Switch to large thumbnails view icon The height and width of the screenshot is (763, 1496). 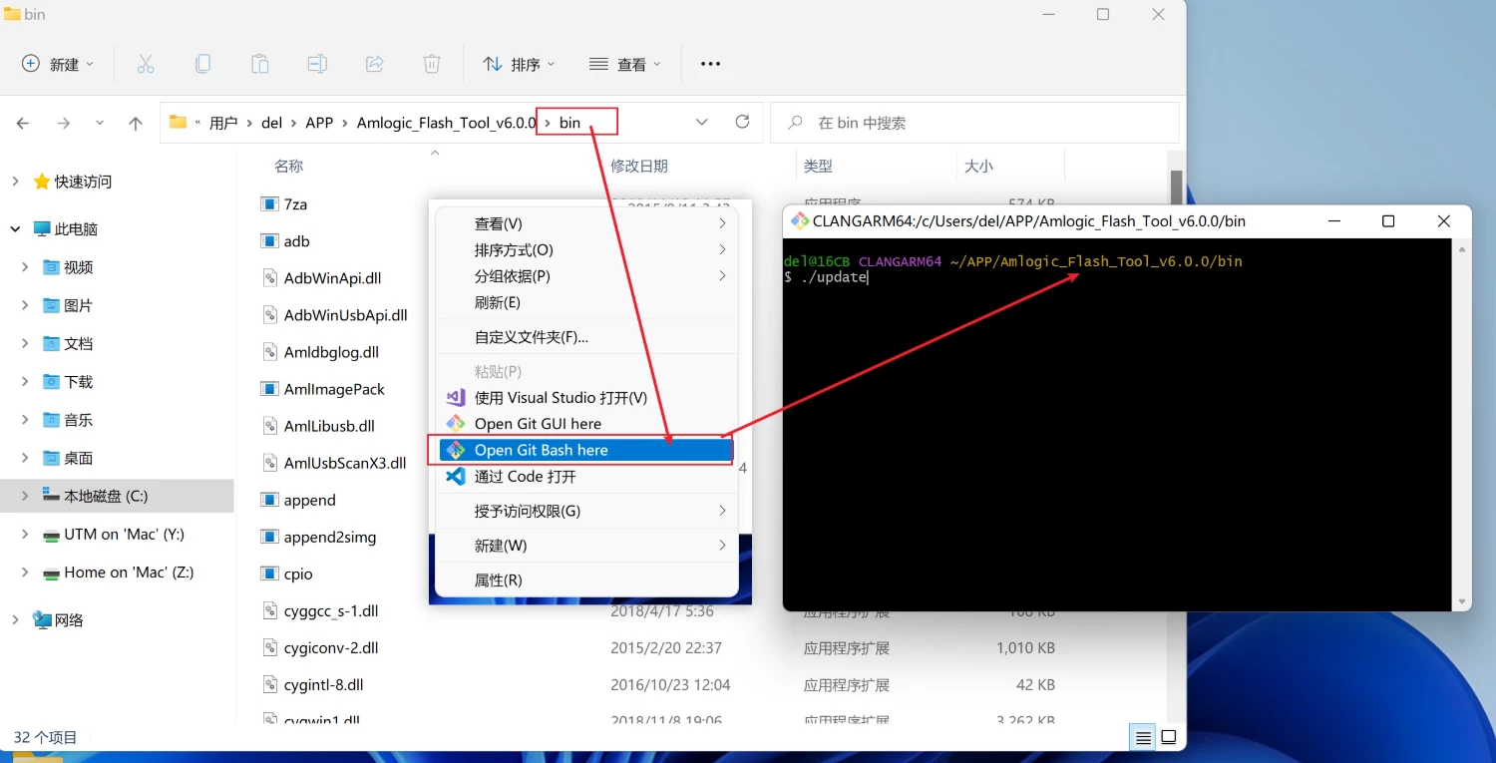[1169, 738]
